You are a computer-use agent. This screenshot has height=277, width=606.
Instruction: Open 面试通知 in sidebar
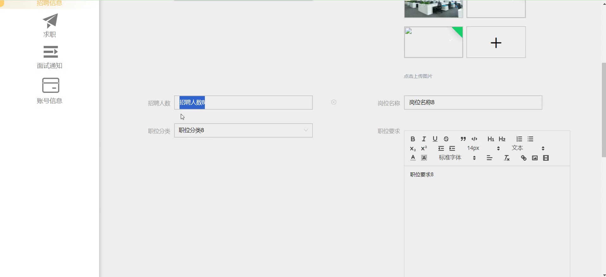(50, 57)
